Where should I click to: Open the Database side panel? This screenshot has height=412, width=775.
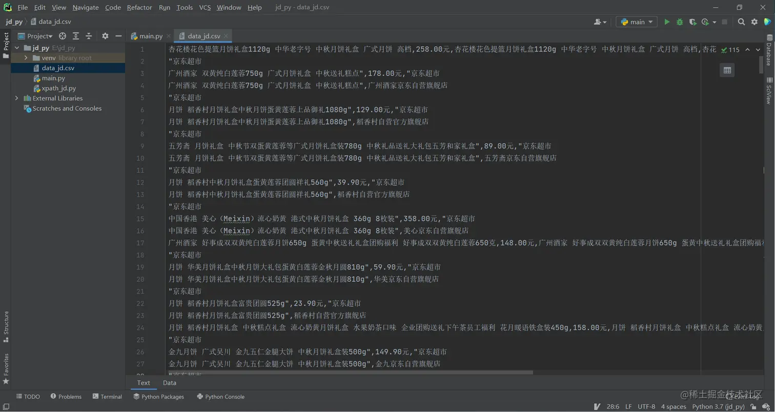pyautogui.click(x=769, y=50)
